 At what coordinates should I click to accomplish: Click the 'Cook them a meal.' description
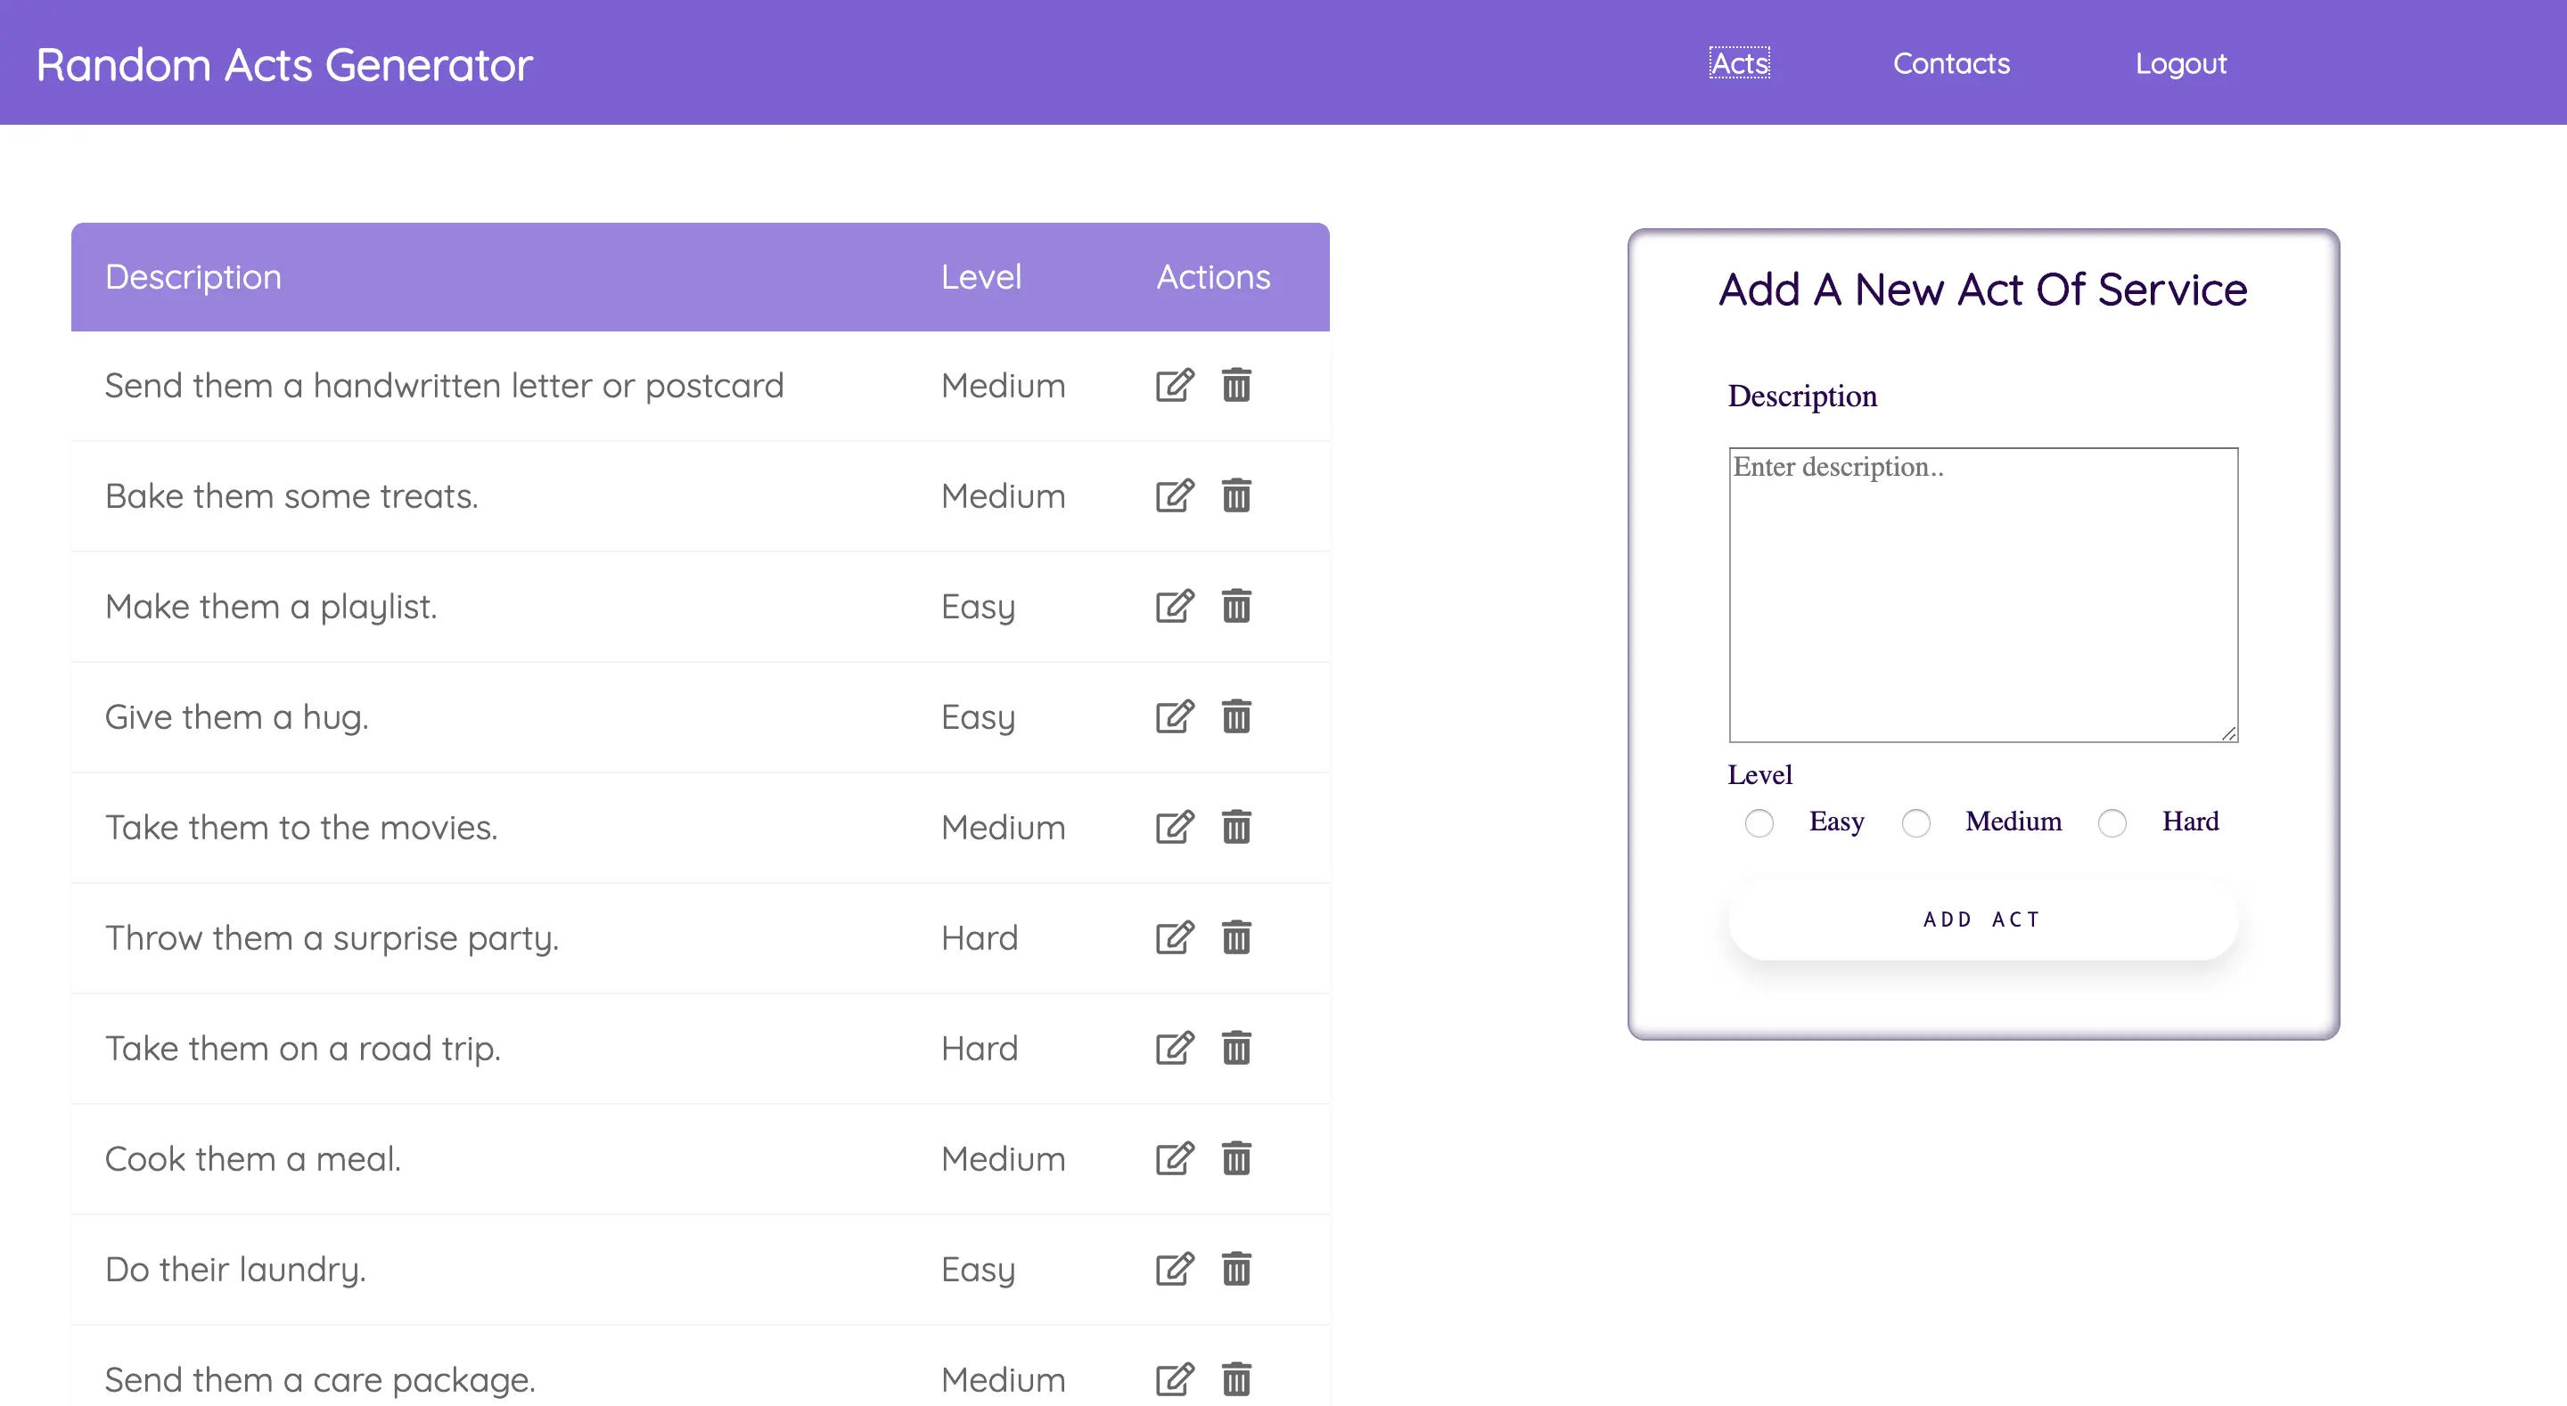(x=253, y=1160)
